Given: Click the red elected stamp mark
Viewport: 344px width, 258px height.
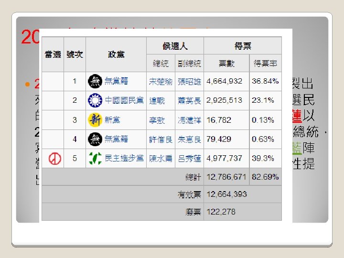Looking at the screenshot, I should coord(55,159).
